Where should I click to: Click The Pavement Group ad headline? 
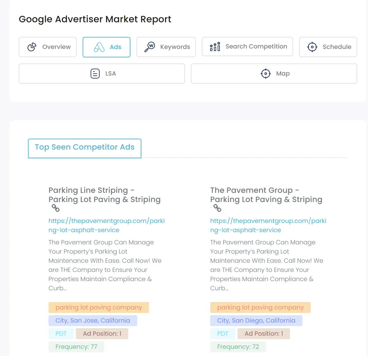pyautogui.click(x=266, y=195)
